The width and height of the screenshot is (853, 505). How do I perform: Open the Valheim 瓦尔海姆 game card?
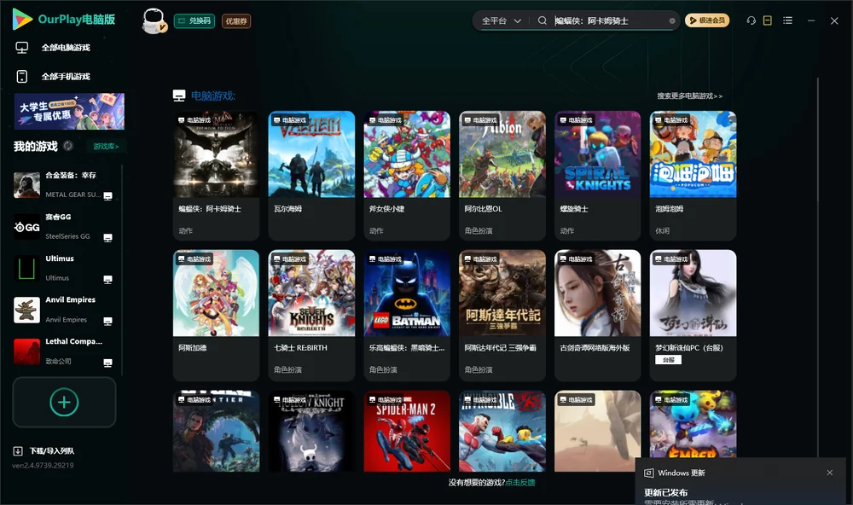click(311, 175)
